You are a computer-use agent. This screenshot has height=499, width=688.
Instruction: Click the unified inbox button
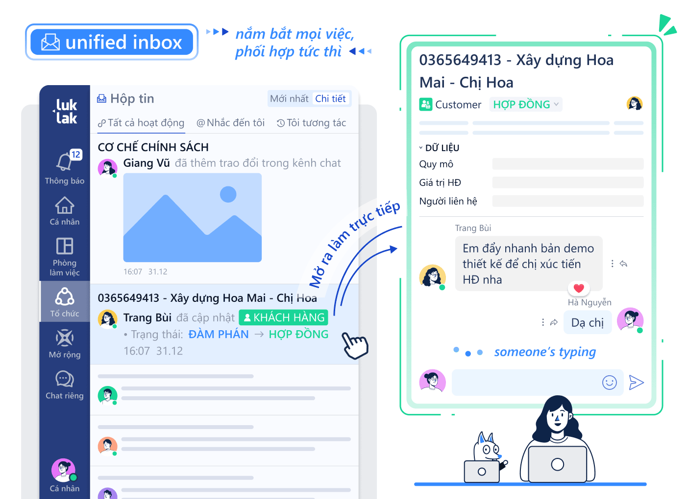click(112, 42)
